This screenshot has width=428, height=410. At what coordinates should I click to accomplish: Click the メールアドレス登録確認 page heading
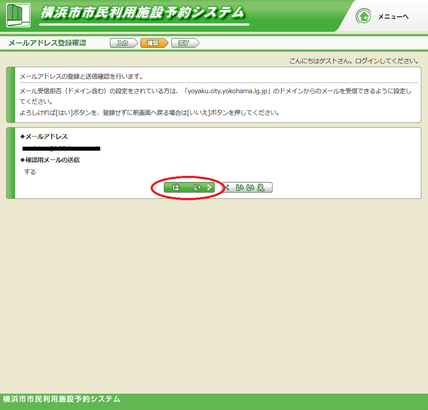click(47, 43)
